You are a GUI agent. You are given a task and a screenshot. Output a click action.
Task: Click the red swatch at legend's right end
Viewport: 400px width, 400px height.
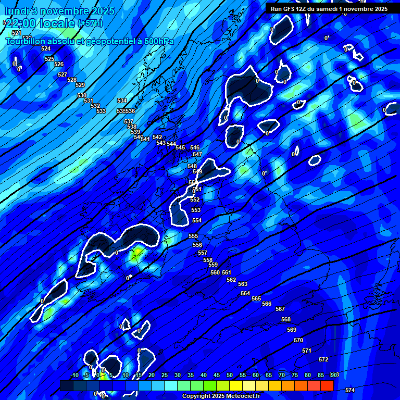tap(327, 385)
